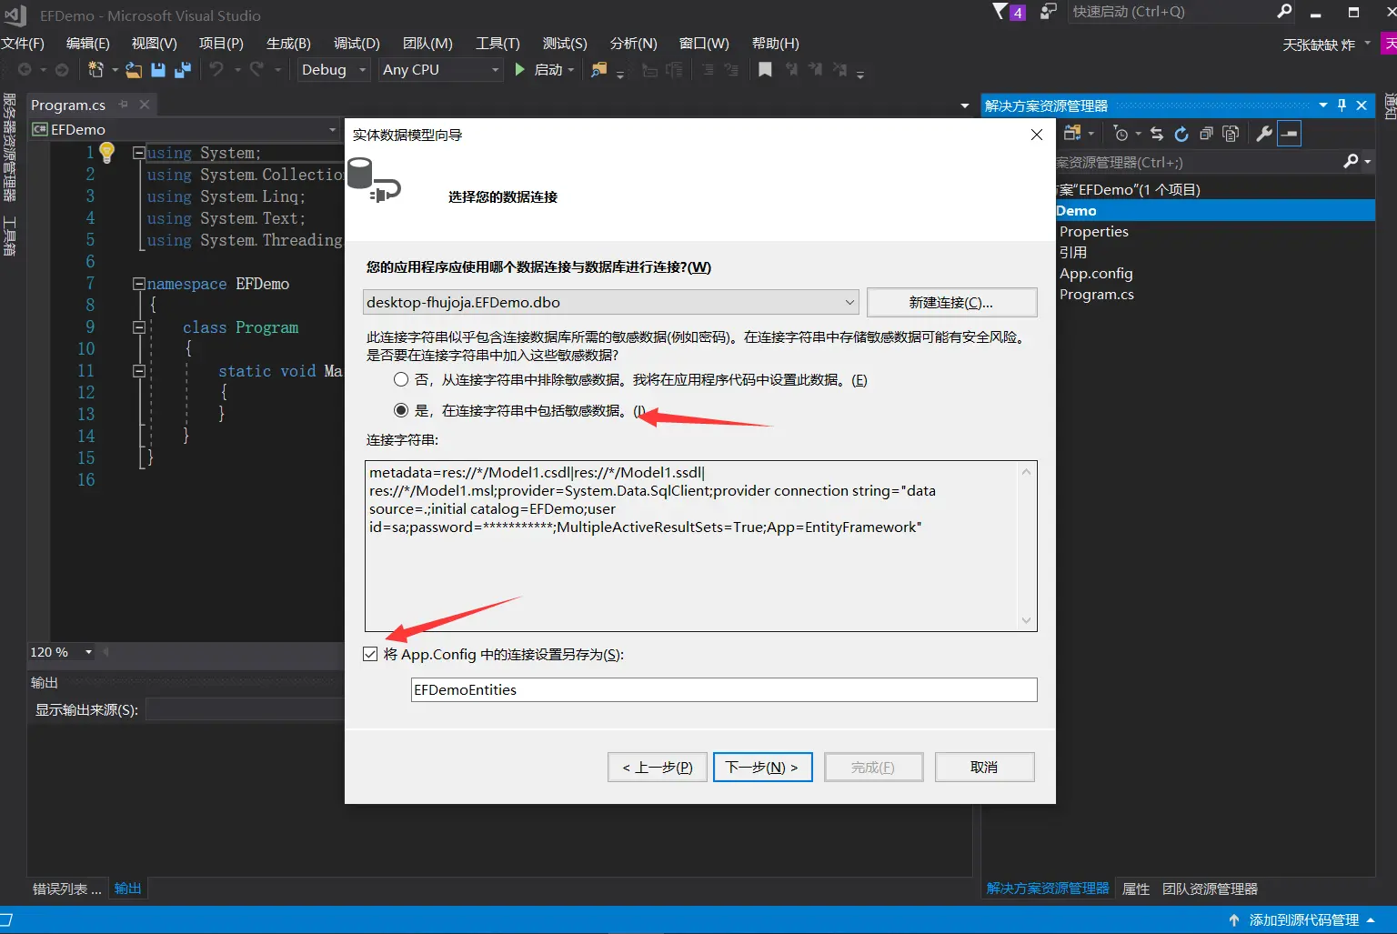Screen dimensions: 1397x934
Task: Click Collapse All icon in Solution Explorer
Action: point(1206,134)
